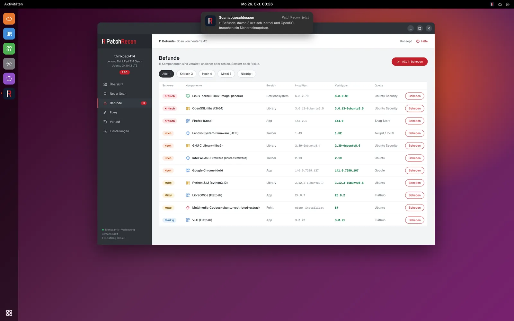514x321 pixels.
Task: Click the PatchRecon icon in the dock
Action: 9,94
